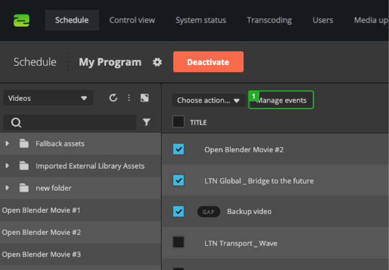Open the Videos type dropdown
The image size is (389, 270).
pos(48,98)
